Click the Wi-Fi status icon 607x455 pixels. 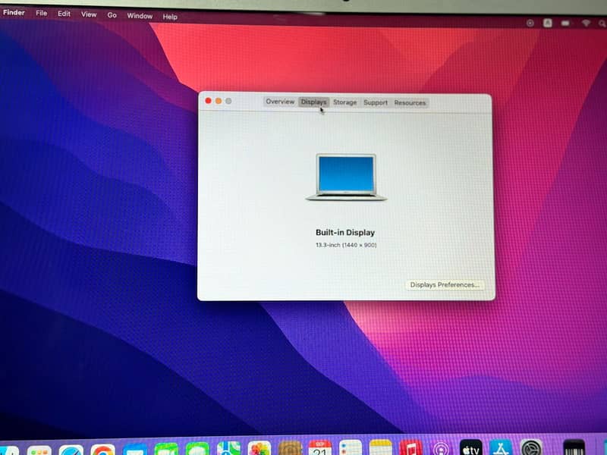[585, 24]
